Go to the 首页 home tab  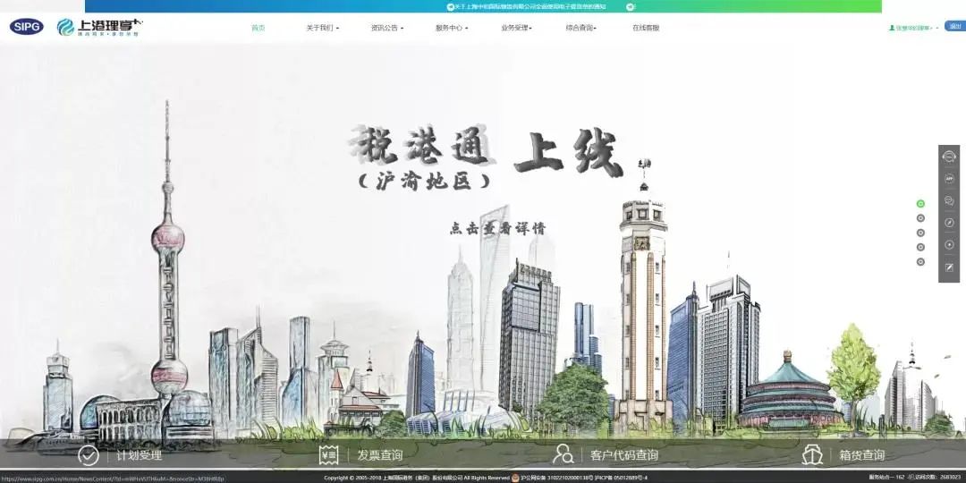click(x=258, y=28)
